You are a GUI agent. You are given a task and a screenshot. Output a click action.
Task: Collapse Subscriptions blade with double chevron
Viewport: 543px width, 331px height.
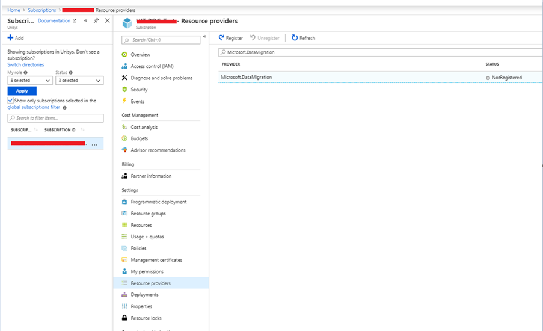pos(85,21)
